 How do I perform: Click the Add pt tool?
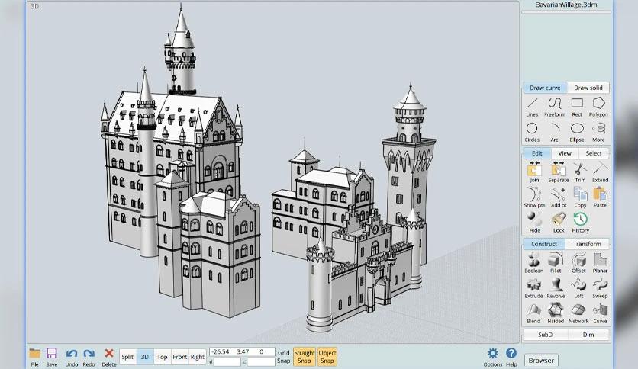[559, 197]
